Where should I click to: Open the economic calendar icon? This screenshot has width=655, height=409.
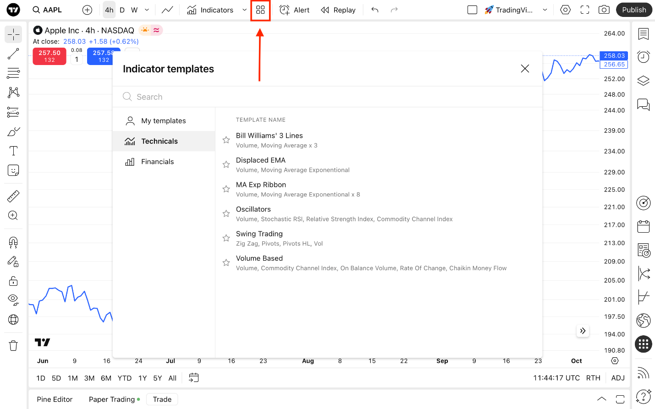coord(644,226)
